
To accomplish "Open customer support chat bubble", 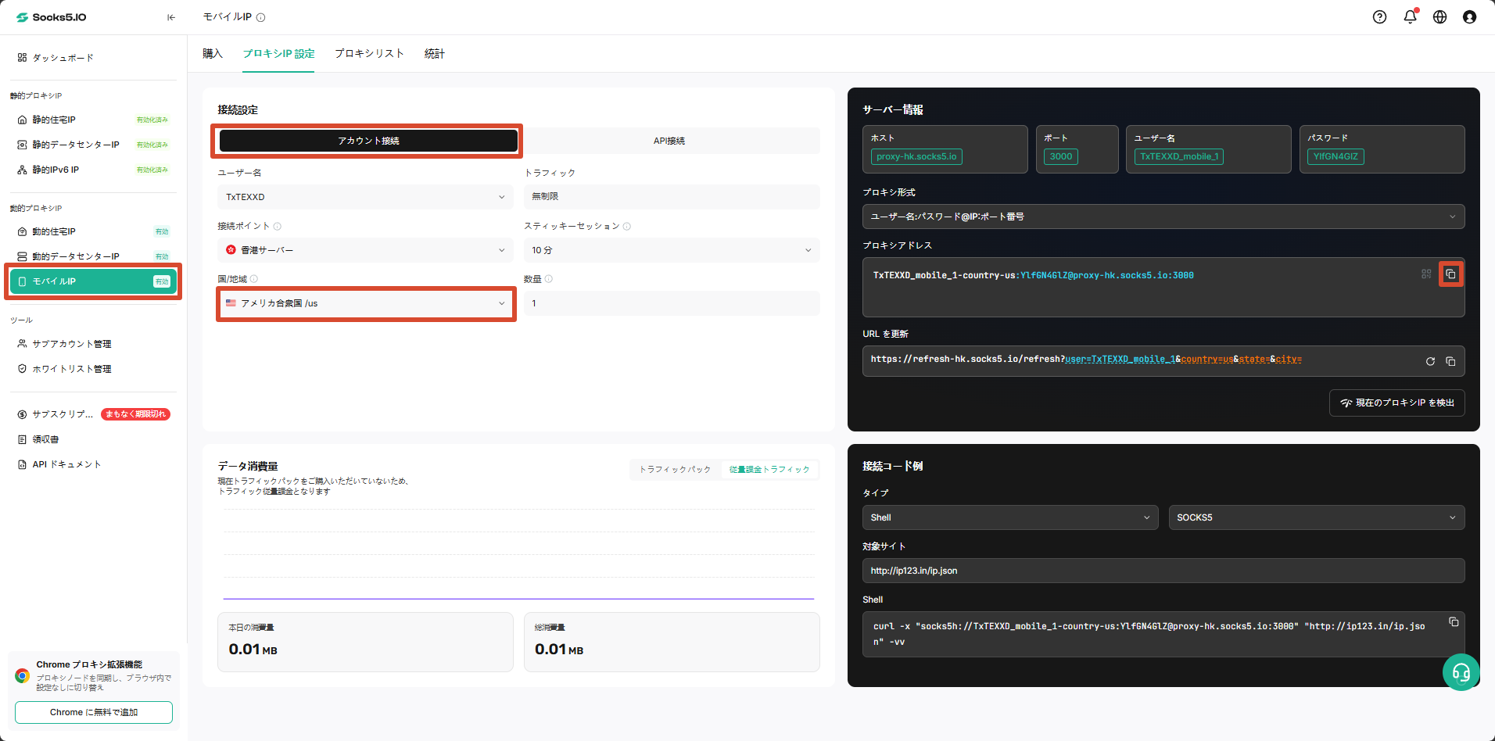I will pyautogui.click(x=1461, y=672).
